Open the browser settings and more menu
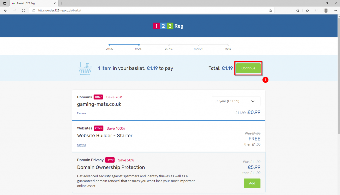Image resolution: width=340 pixels, height=195 pixels. [335, 10]
